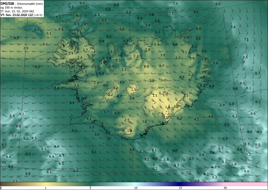Click the 5.6 value in the southeast sea
Image resolution: width=268 pixels, height=190 pixels.
pos(240,150)
